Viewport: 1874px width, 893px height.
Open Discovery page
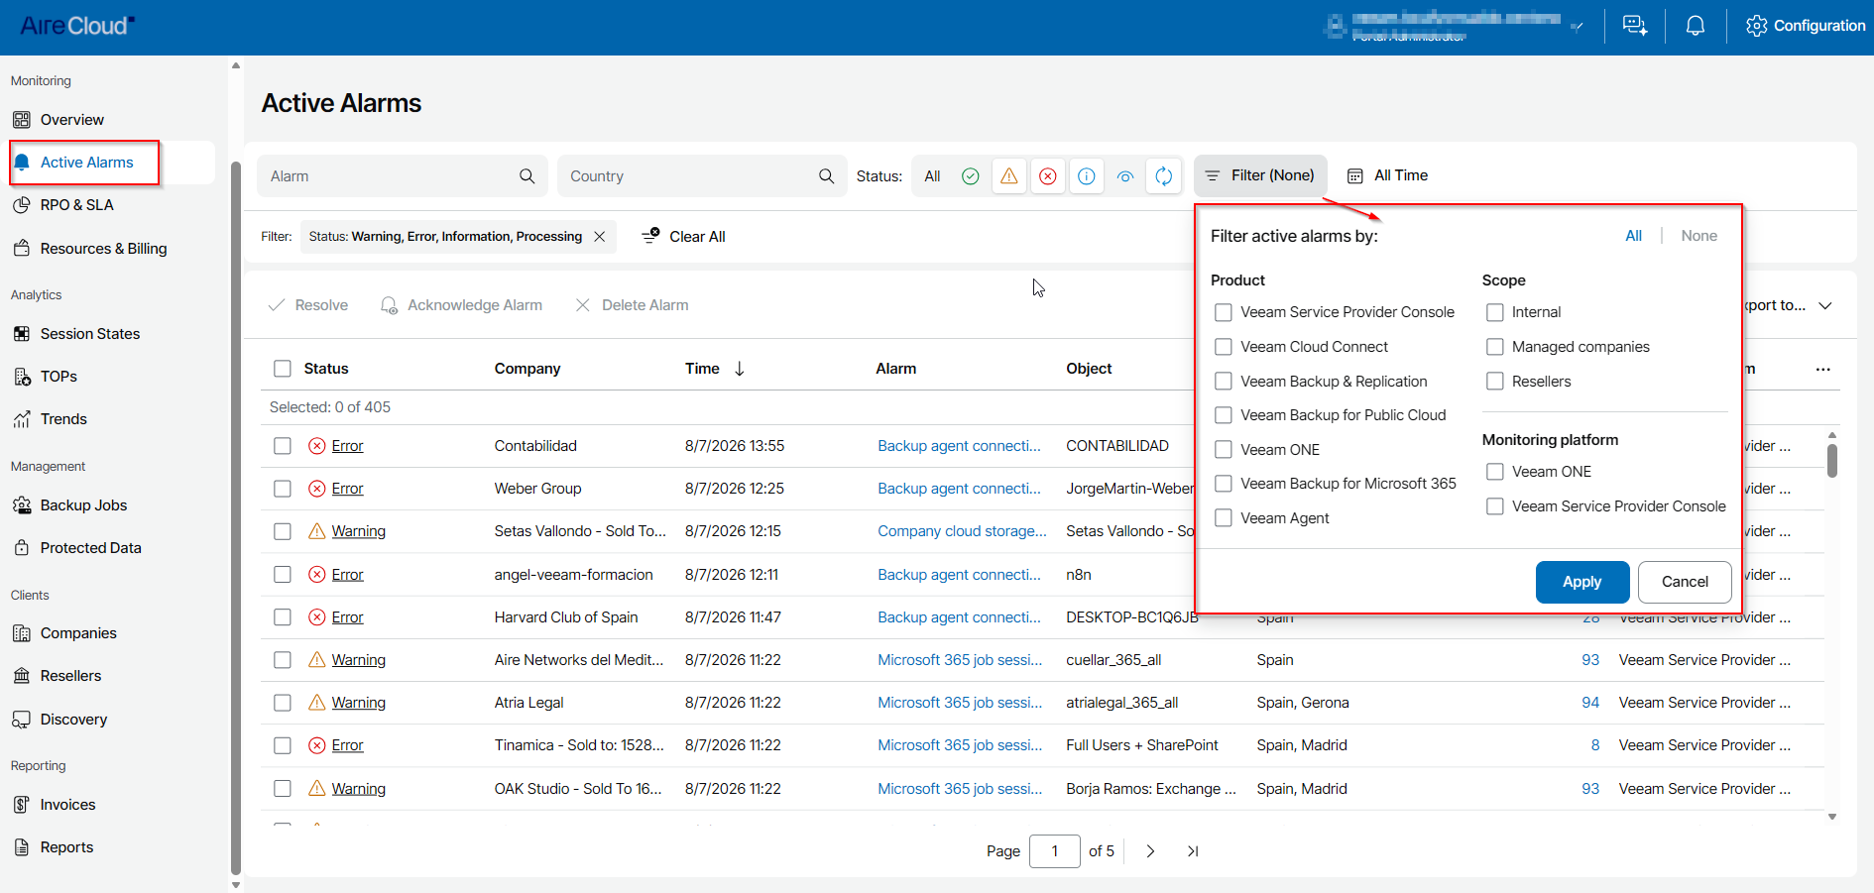pyautogui.click(x=73, y=720)
